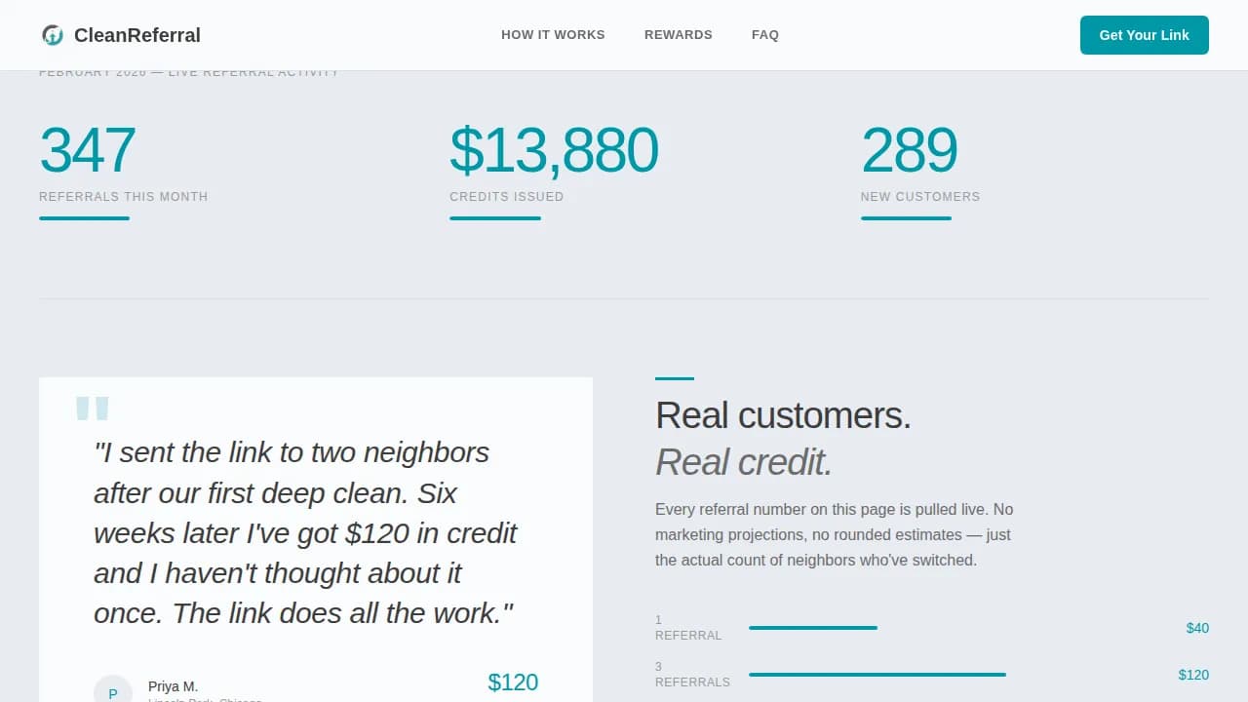Click the underline mark below $13,880
Viewport: 1248px width, 702px height.
coord(494,218)
